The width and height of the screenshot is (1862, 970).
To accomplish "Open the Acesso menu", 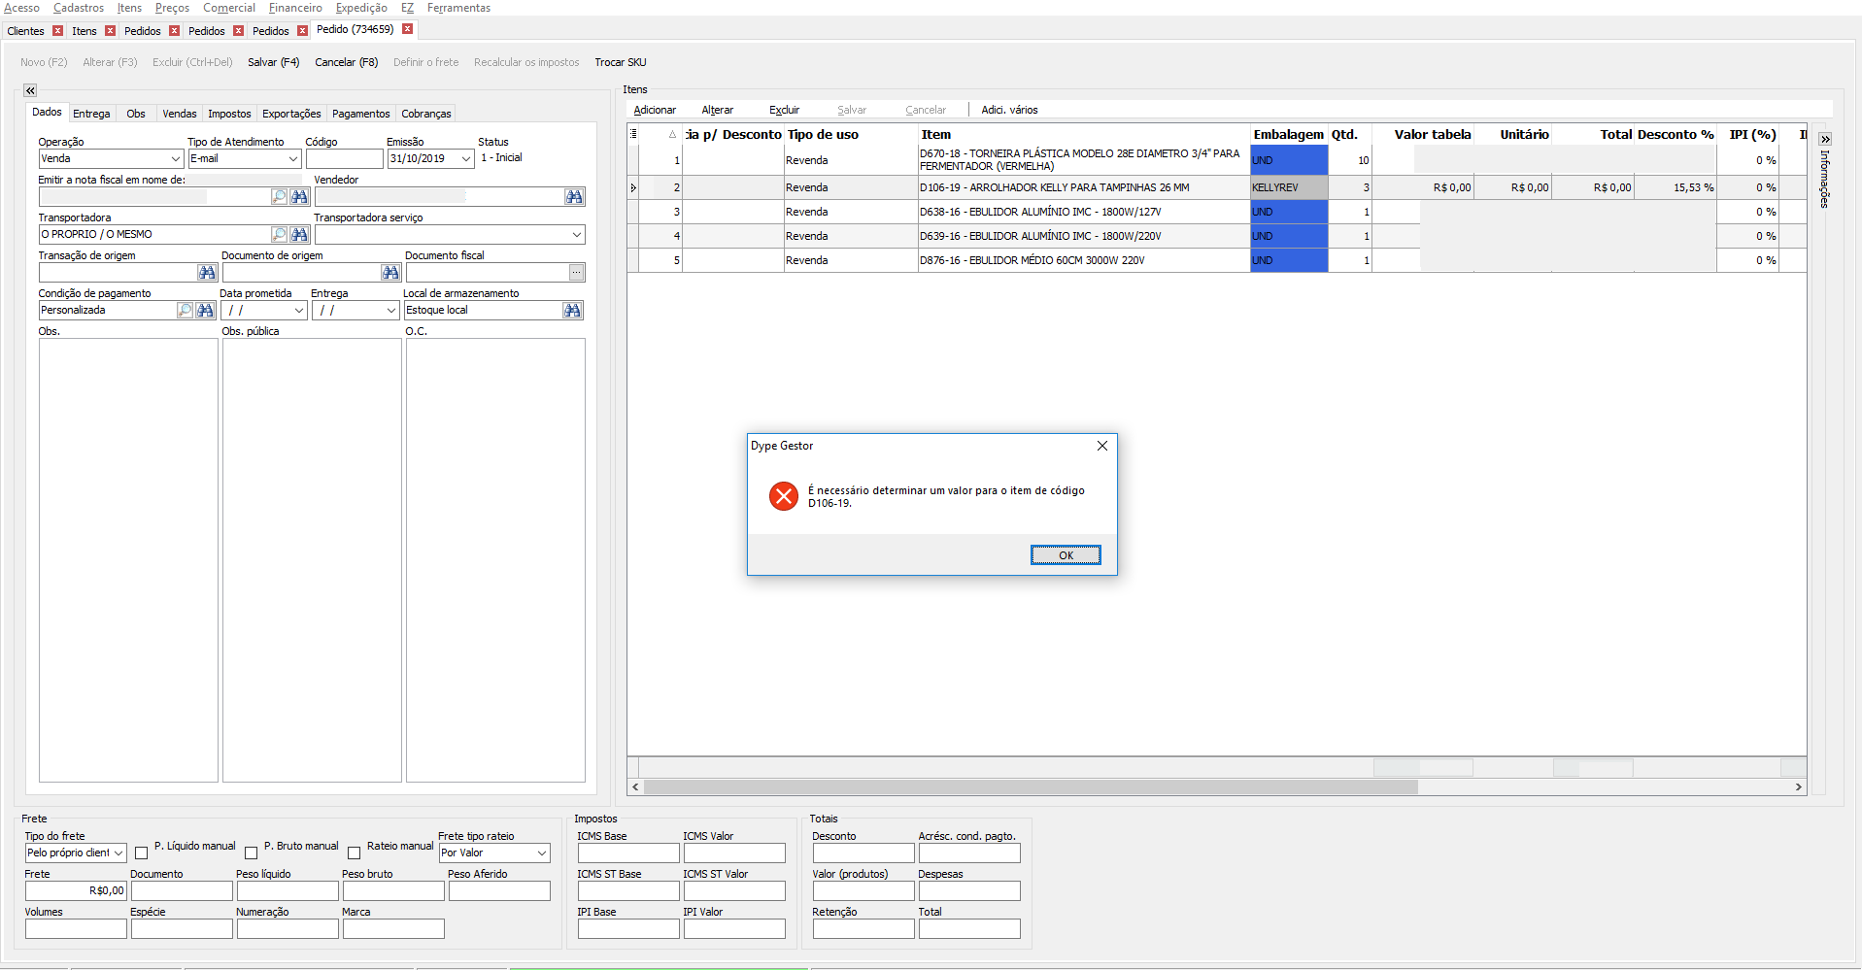I will point(21,8).
